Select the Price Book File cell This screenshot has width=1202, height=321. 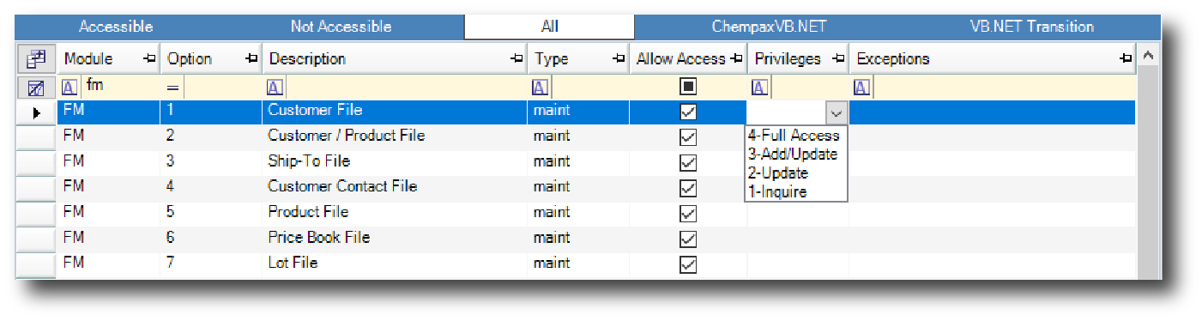[x=394, y=239]
